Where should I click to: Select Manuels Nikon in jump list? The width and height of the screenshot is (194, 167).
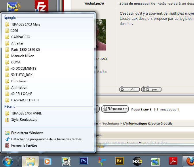coord(22,56)
